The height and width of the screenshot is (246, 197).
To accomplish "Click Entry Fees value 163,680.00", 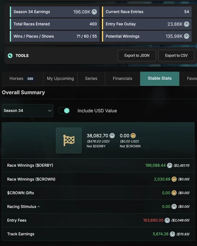I will [153, 220].
